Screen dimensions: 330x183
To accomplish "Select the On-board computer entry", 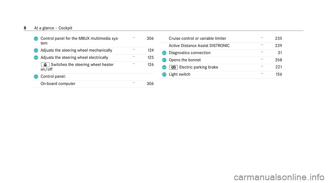I will (58, 84).
